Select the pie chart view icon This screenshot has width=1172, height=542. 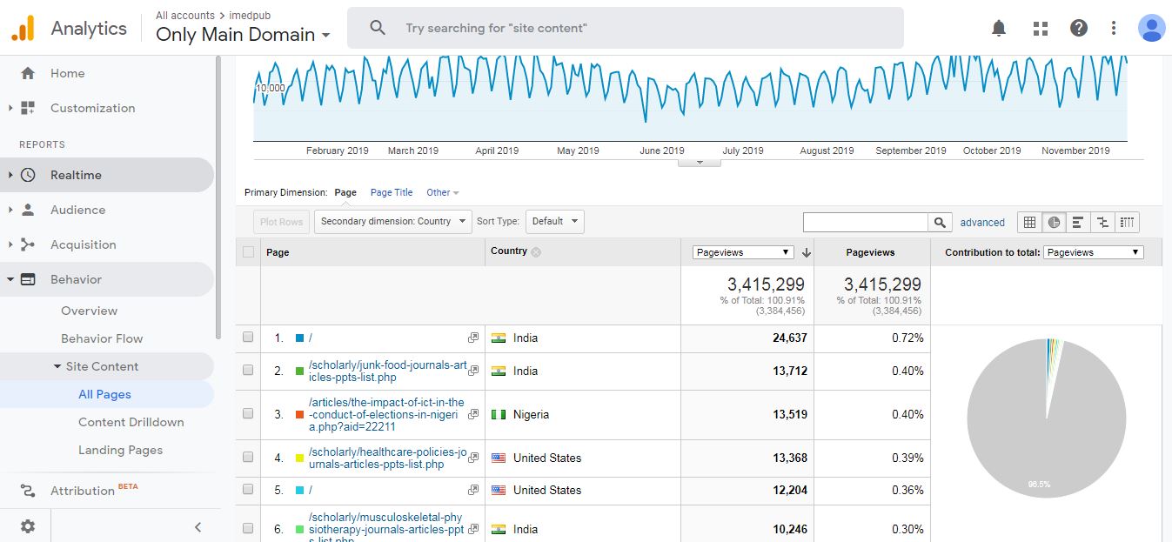click(x=1054, y=222)
